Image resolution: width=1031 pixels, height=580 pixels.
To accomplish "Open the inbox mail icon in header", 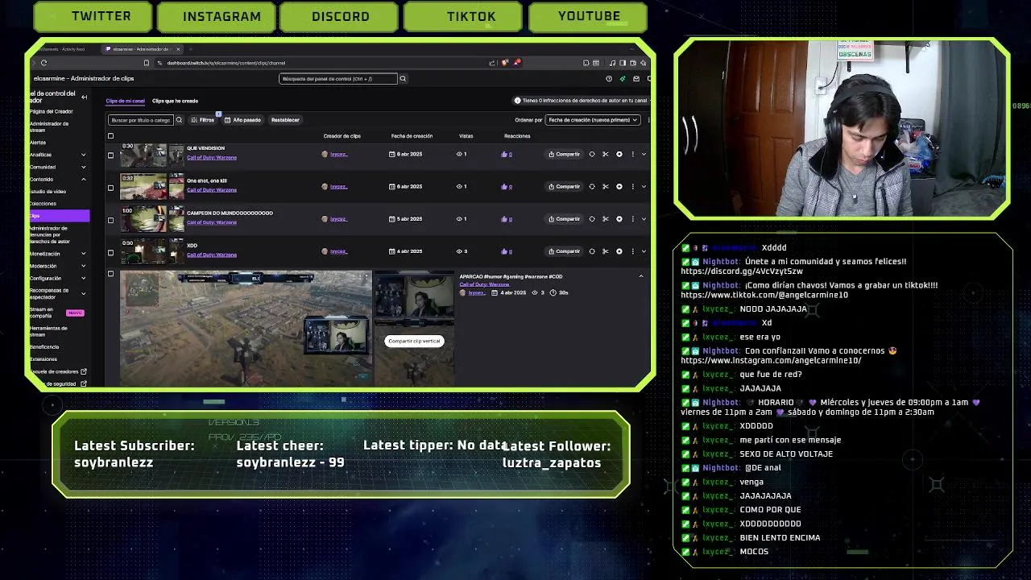I will (x=636, y=79).
